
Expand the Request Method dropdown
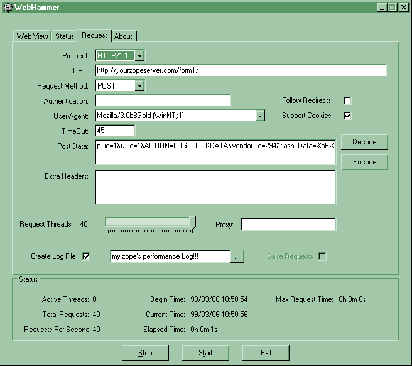139,86
